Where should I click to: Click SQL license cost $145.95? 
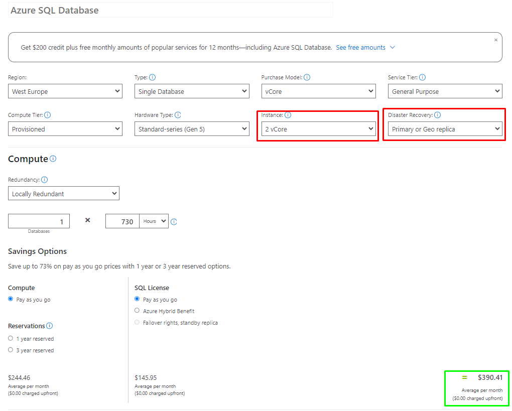tap(146, 378)
